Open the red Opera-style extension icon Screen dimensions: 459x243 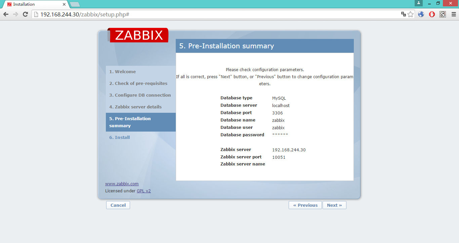coord(432,14)
